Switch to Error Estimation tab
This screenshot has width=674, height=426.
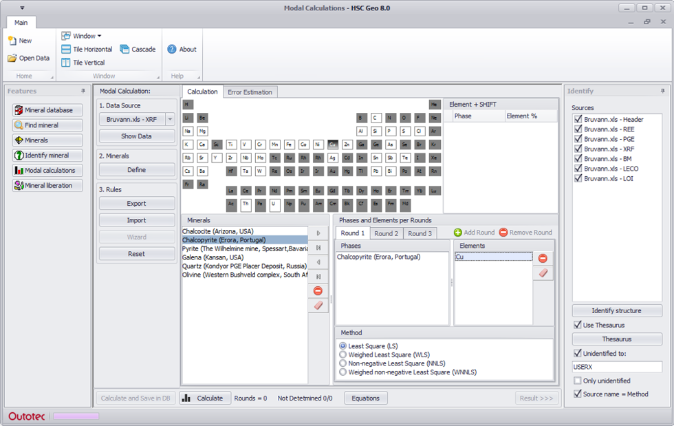pos(250,92)
